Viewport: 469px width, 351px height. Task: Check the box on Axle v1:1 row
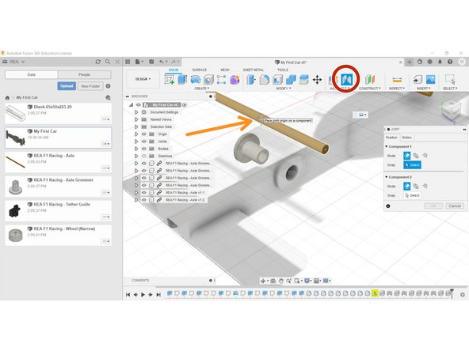(151, 193)
